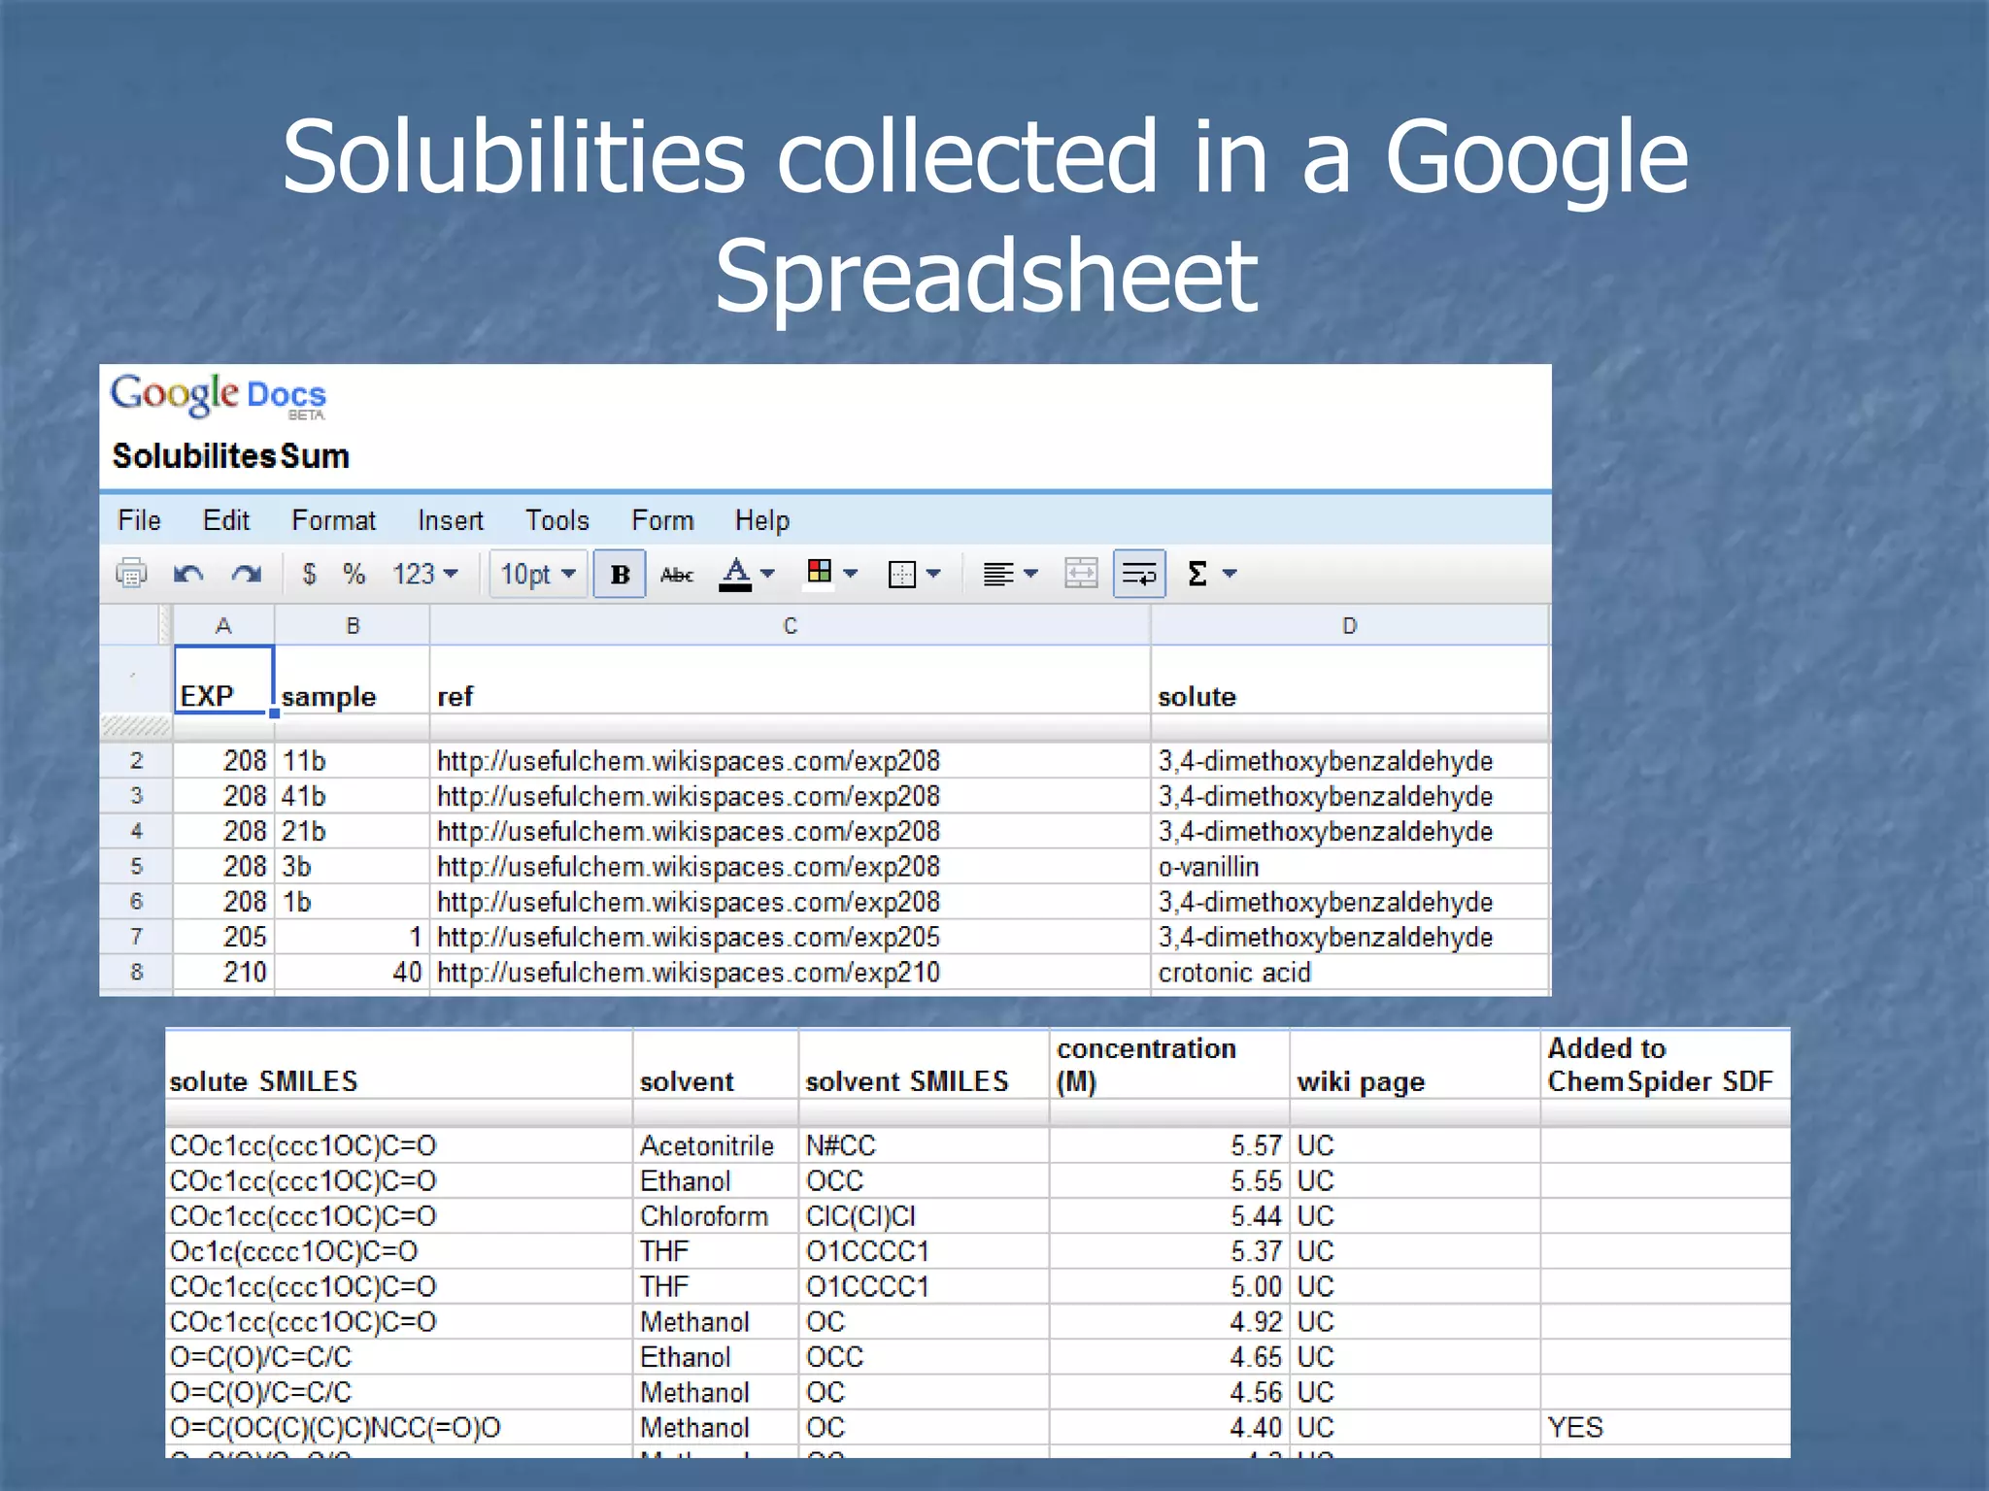1989x1491 pixels.
Task: Open the text alignment dropdown
Action: coord(1010,574)
